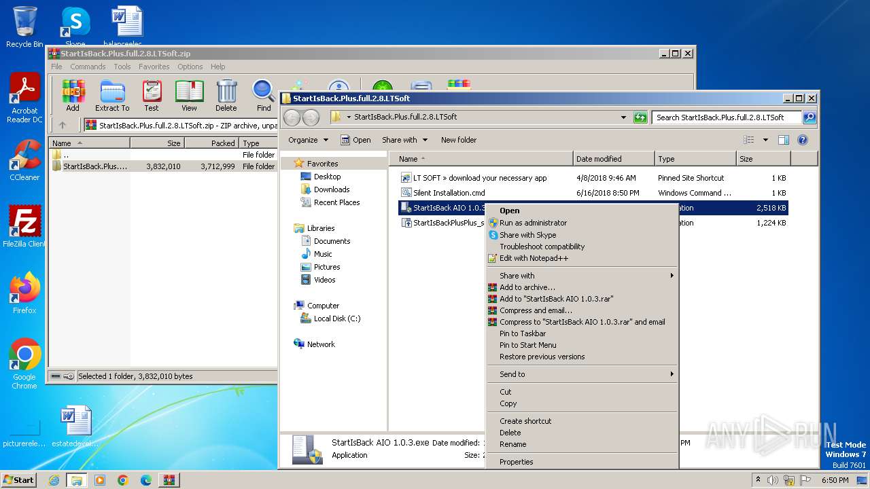870x489 pixels.
Task: Choose Troubleshoot compatibility
Action: [x=582, y=247]
